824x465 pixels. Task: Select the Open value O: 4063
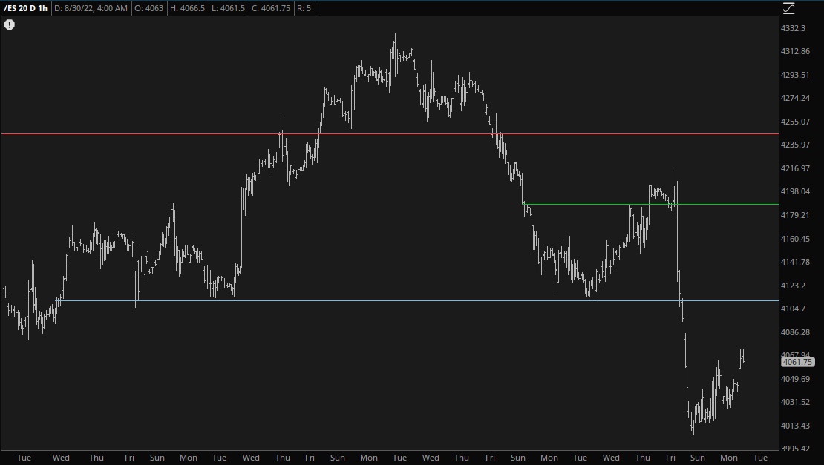click(152, 8)
